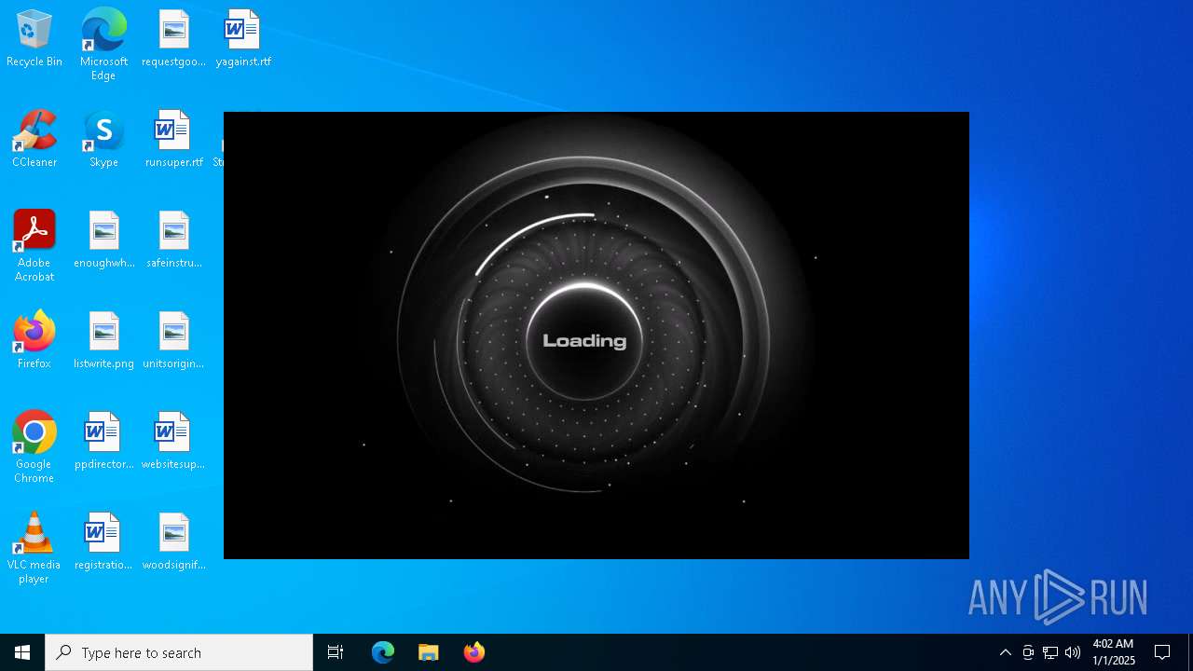The width and height of the screenshot is (1193, 671).
Task: Open Task View from the taskbar
Action: (x=336, y=652)
